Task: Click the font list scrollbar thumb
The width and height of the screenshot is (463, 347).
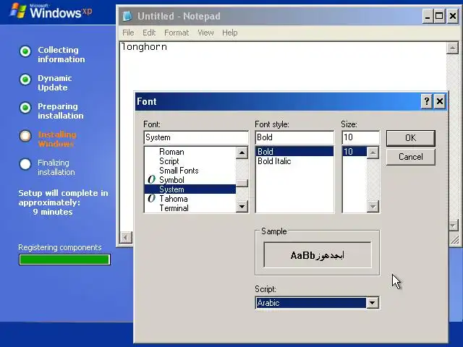Action: click(x=242, y=183)
